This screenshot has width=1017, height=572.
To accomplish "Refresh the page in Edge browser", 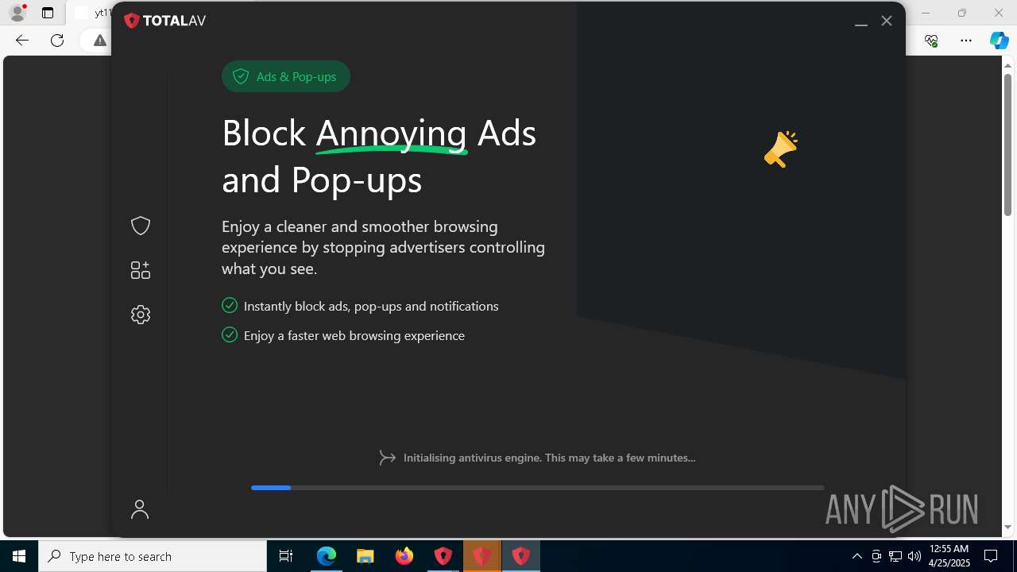I will point(57,41).
